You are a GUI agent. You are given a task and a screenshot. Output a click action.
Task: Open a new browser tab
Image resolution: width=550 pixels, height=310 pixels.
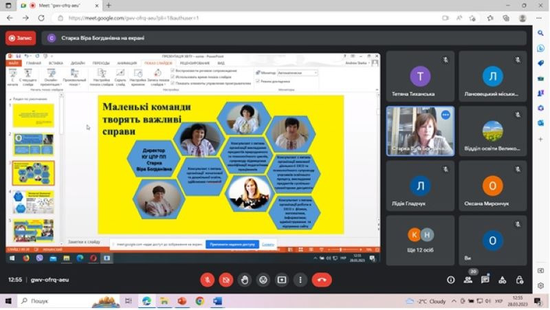tap(109, 5)
